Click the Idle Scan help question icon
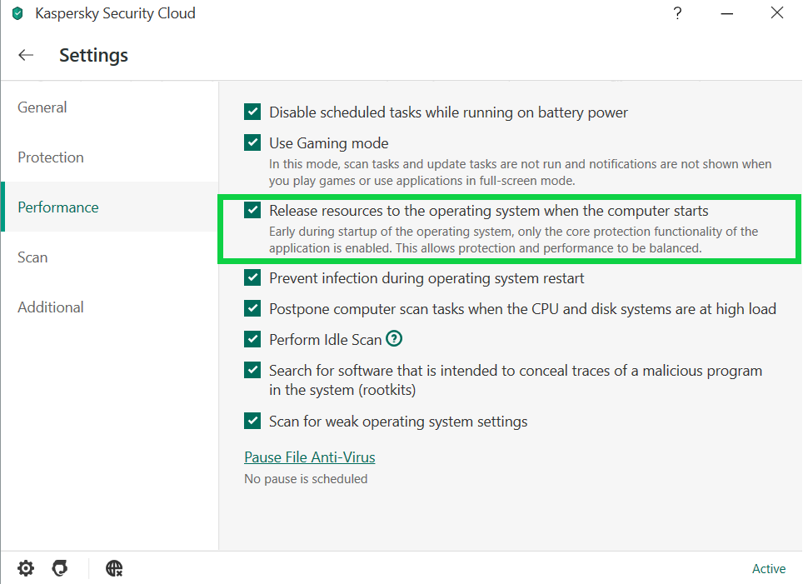This screenshot has height=584, width=803. (x=394, y=338)
